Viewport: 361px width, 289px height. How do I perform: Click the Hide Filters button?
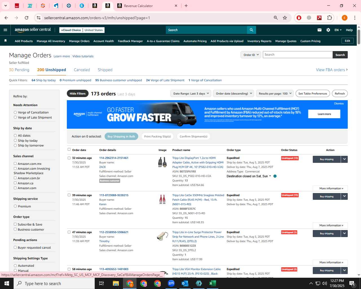pyautogui.click(x=78, y=94)
